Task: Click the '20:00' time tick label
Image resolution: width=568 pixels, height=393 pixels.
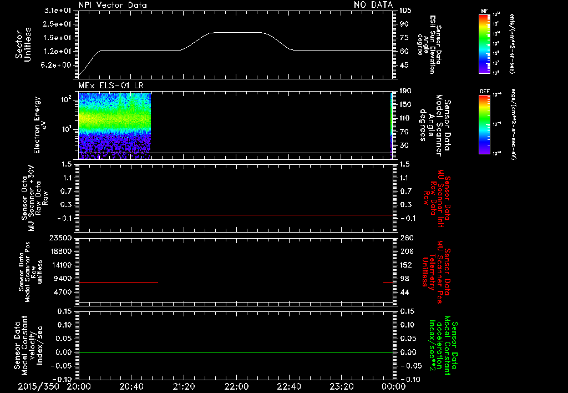Action: 79,386
